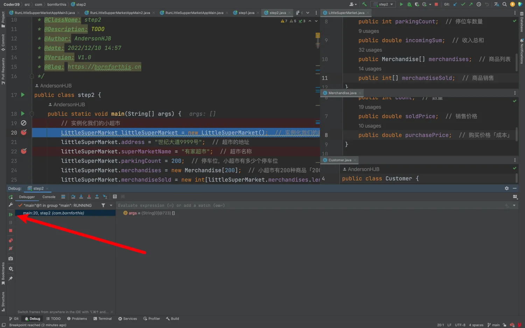Open Problems tool window
The width and height of the screenshot is (525, 328).
pos(77,319)
